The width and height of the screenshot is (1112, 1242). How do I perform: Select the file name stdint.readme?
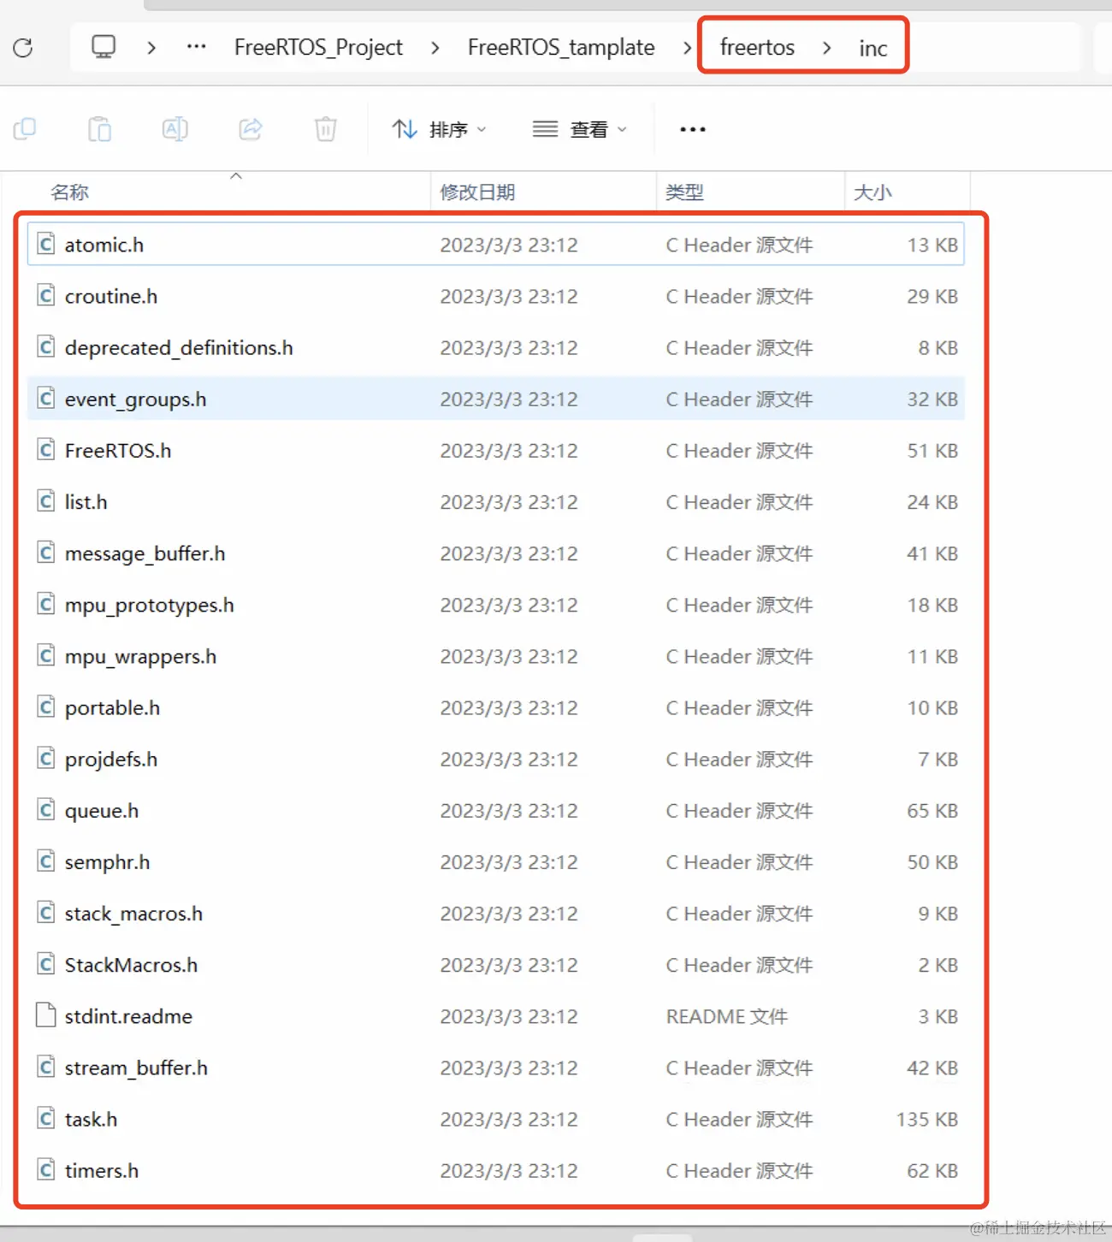129,1016
